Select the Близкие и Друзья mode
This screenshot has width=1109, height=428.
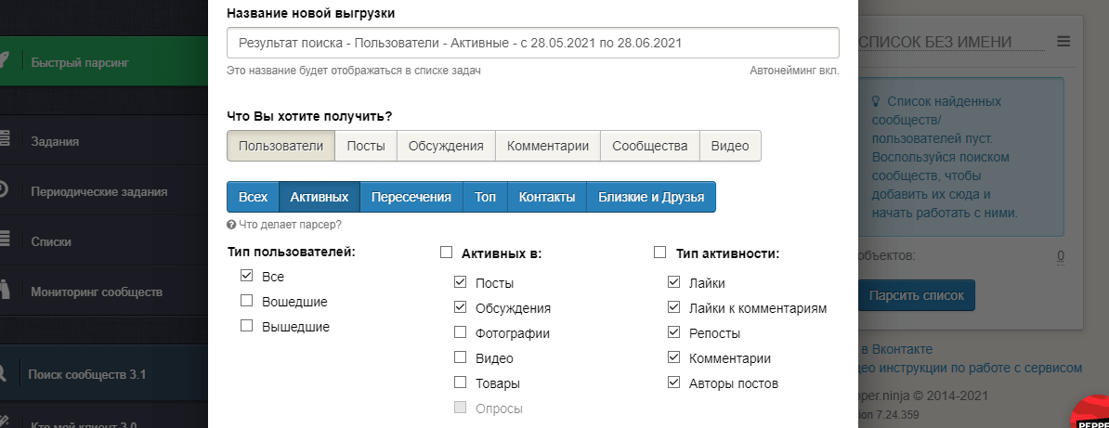pyautogui.click(x=650, y=197)
